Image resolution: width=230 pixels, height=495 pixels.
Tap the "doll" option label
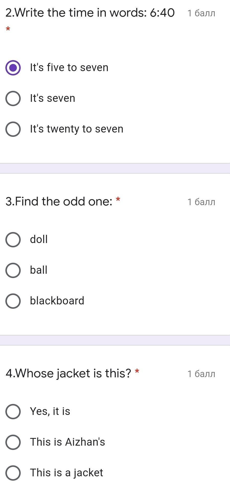[39, 239]
